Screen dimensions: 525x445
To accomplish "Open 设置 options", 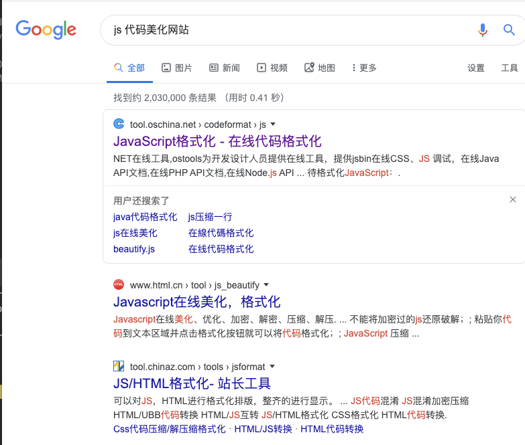I will [476, 68].
